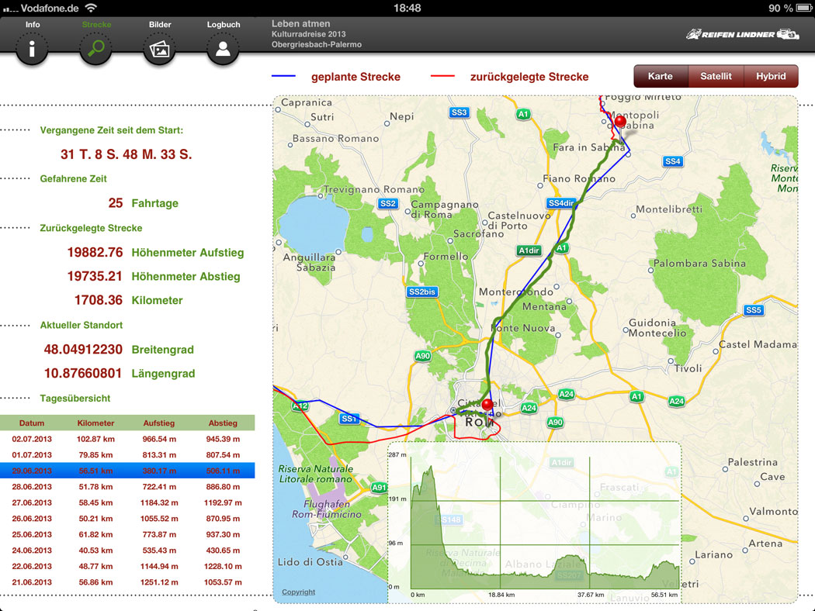This screenshot has height=611, width=815.
Task: Switch map to Satellit view
Action: point(716,76)
